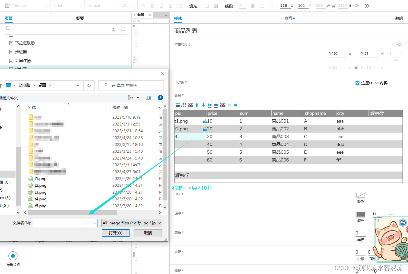Click the help icon in the file dialog

(x=161, y=97)
